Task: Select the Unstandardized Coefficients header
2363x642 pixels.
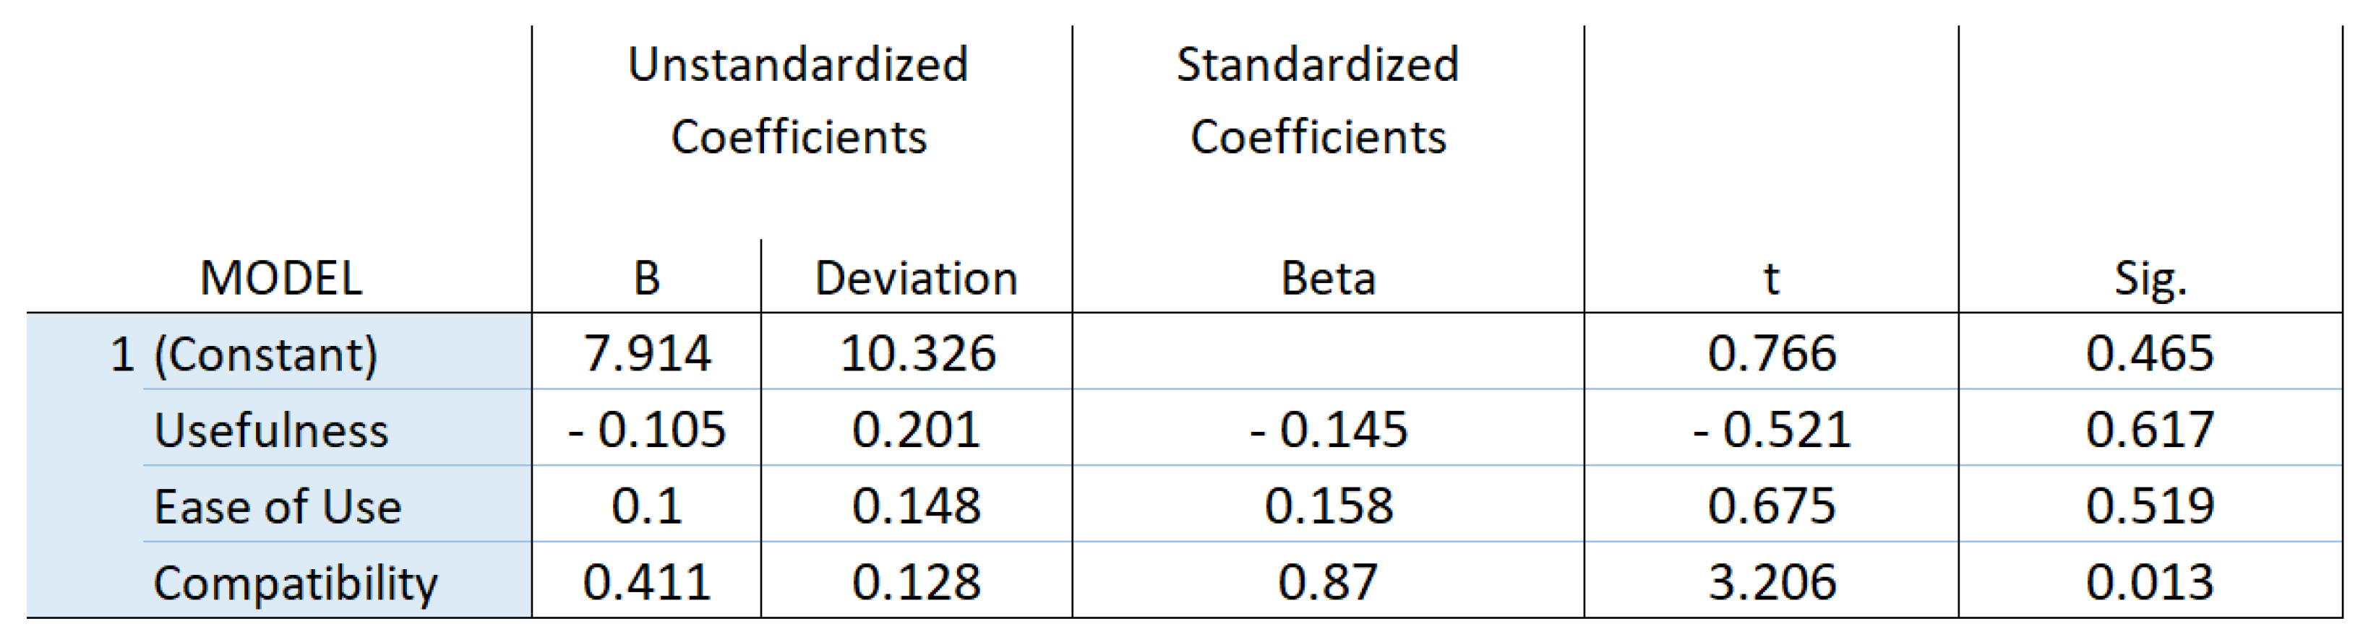Action: click(x=798, y=101)
